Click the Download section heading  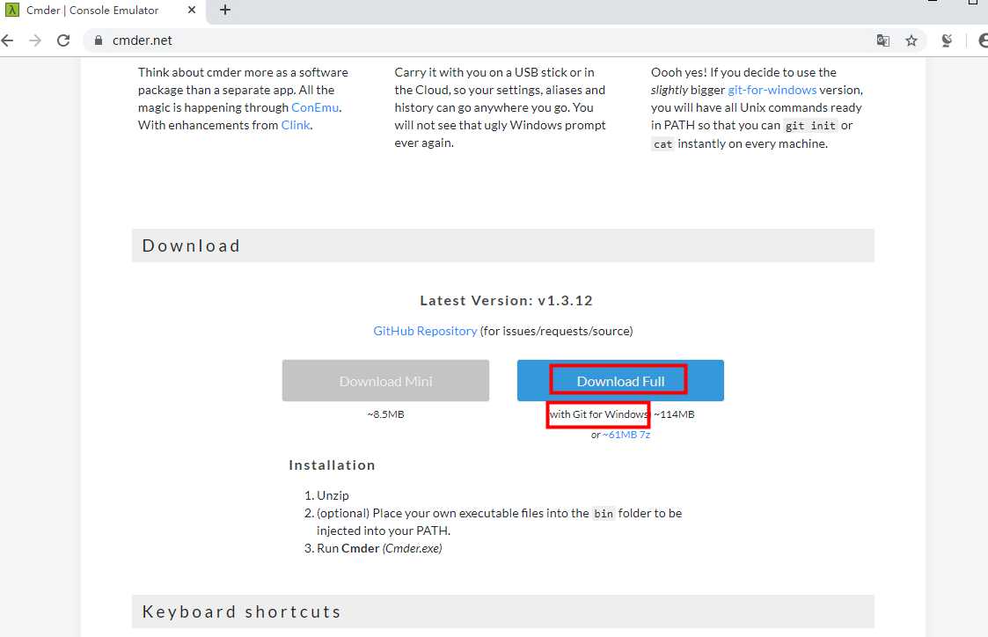[x=191, y=245]
